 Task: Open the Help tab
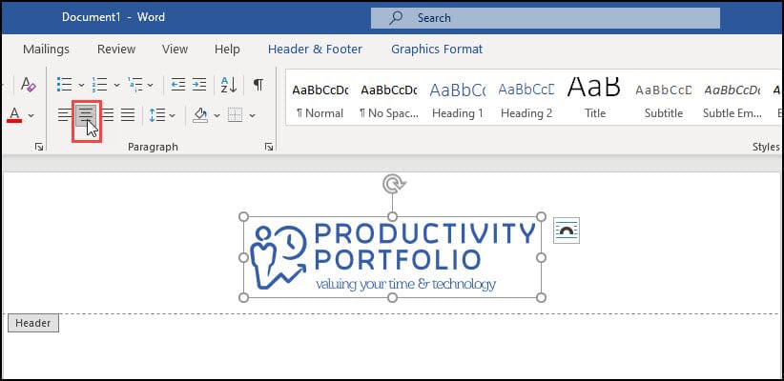[x=227, y=49]
